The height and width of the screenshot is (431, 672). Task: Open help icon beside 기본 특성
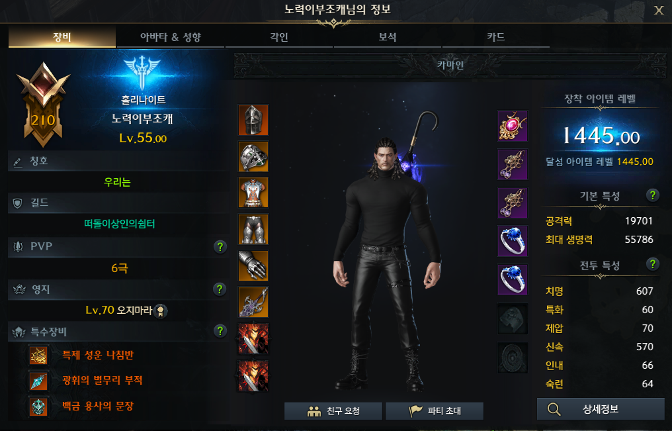(652, 195)
